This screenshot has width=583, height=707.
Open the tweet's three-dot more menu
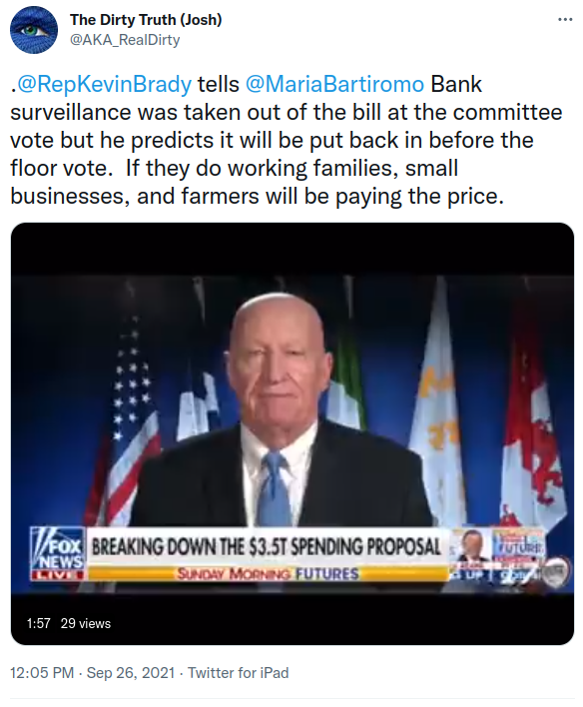565,20
